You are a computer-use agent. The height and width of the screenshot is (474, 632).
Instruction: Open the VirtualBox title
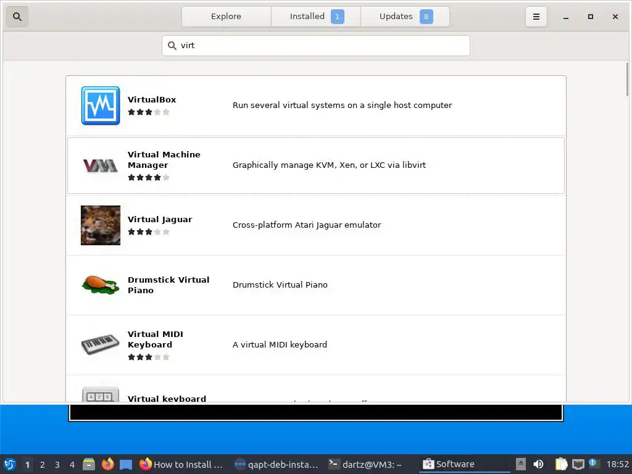[x=152, y=99]
